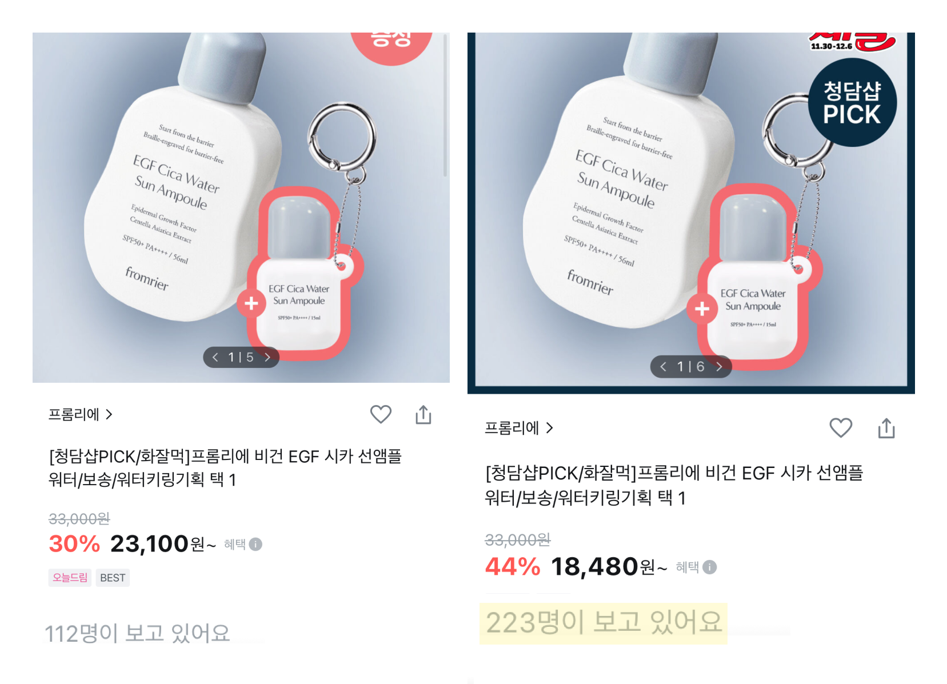
Task: Click the info icon beside right 혜택
Action: (x=709, y=567)
